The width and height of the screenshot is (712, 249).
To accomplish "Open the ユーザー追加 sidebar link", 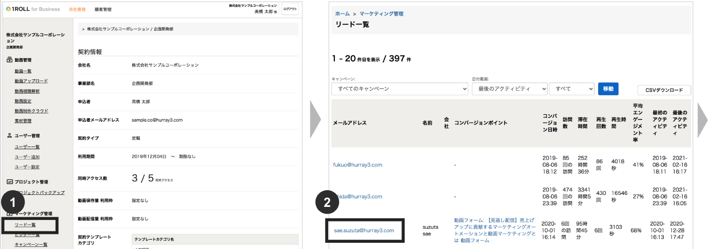I will 27,156.
